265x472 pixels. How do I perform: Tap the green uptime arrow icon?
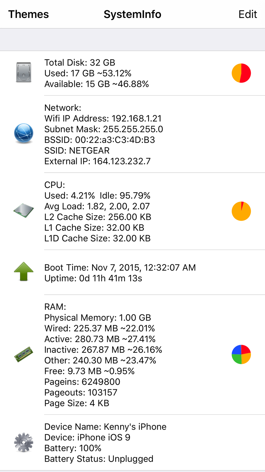tap(24, 272)
